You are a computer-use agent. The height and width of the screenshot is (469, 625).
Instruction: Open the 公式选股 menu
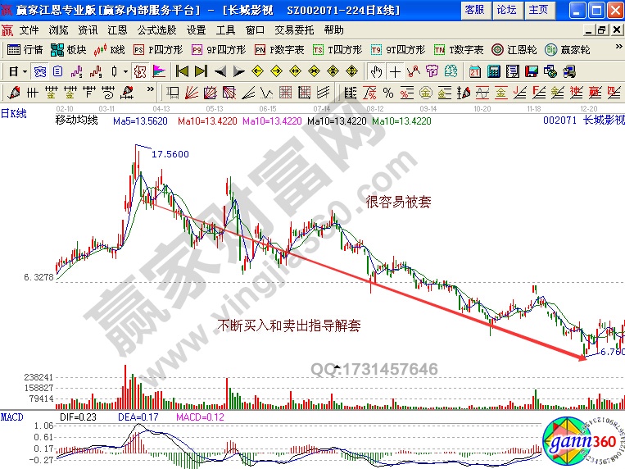154,30
